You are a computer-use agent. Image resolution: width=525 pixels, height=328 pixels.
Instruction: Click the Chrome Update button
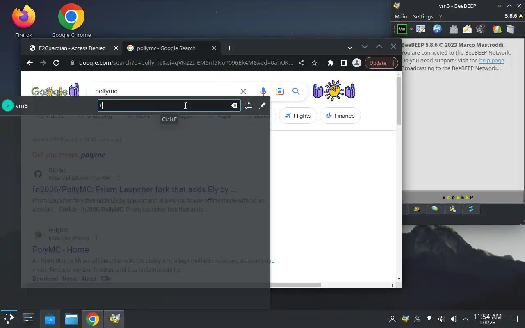tap(381, 63)
